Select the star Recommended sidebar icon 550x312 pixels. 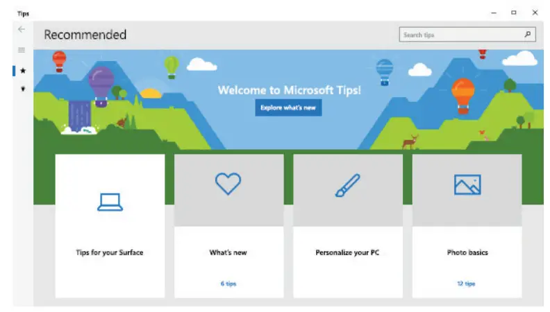pos(23,71)
